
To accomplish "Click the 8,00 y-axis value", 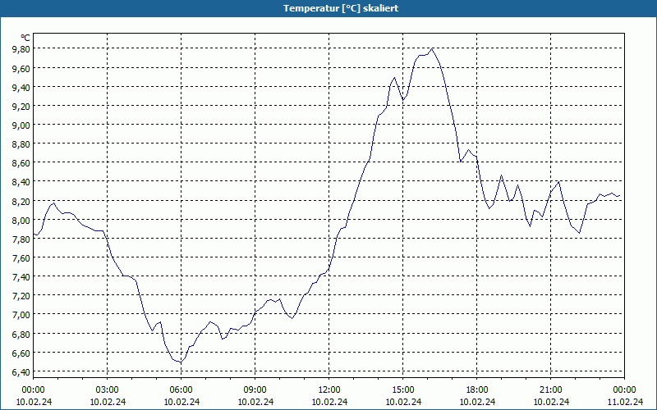I will coord(21,220).
